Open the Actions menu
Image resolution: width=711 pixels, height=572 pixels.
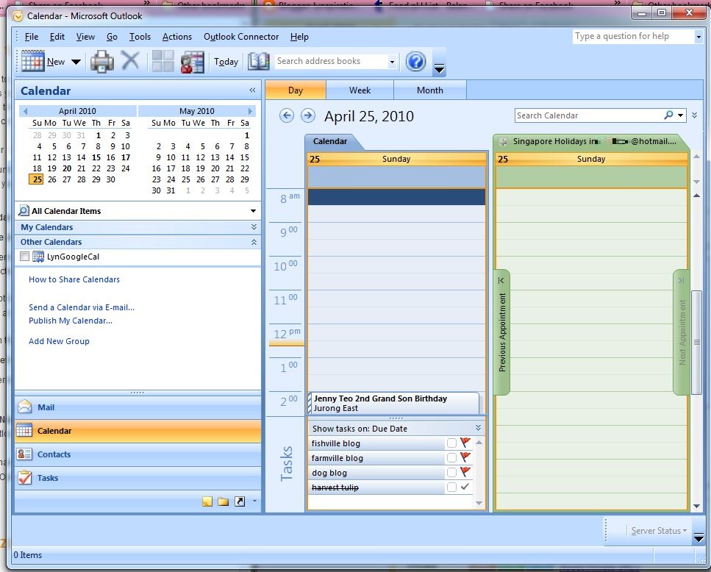tap(177, 37)
